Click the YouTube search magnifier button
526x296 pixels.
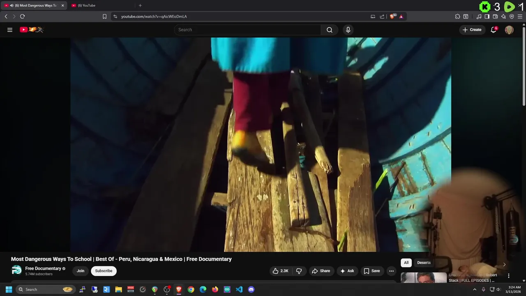pos(330,30)
